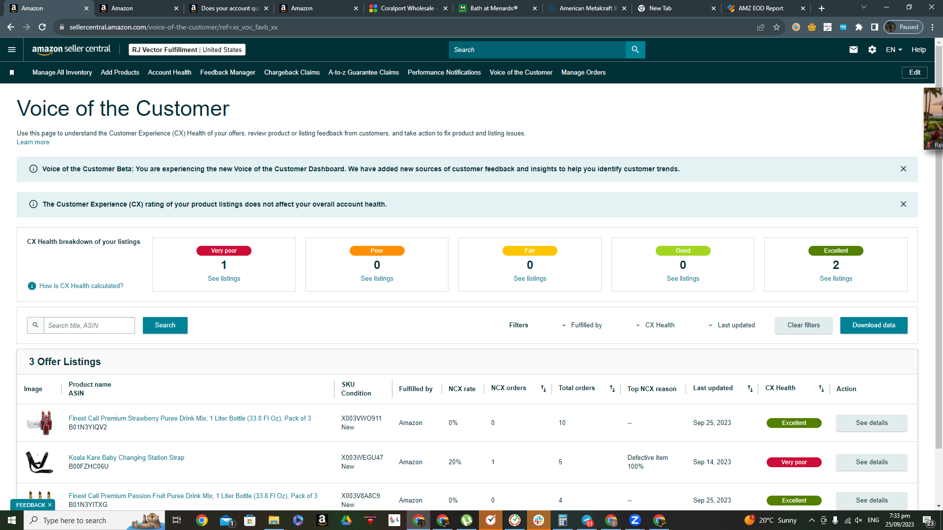
Task: Click the Download data button
Action: (874, 325)
